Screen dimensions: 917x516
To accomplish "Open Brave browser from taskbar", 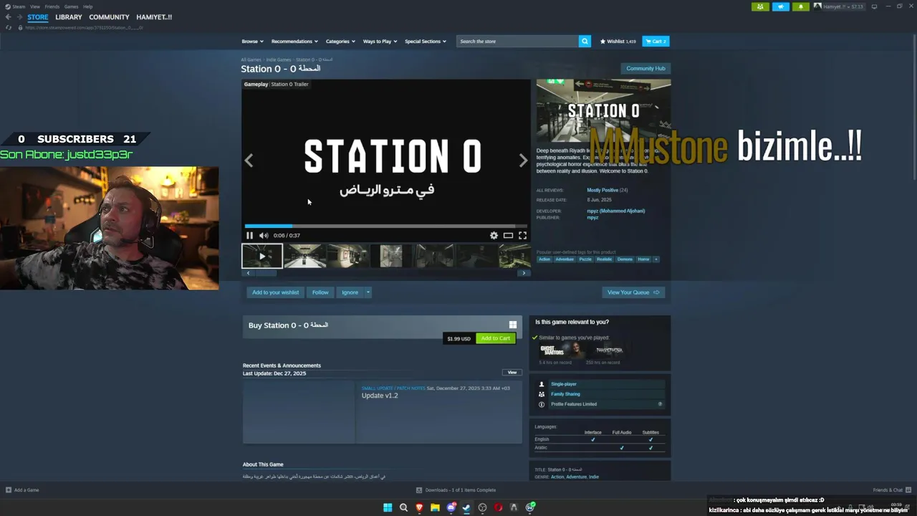I will click(x=419, y=507).
